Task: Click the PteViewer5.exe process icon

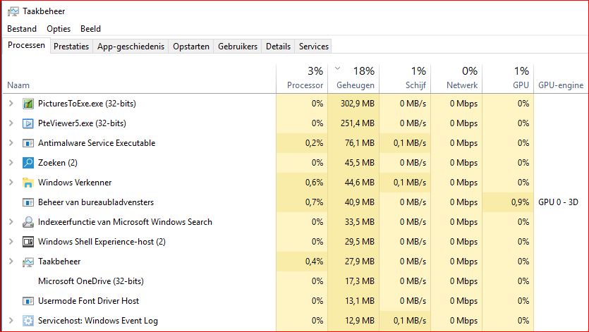Action: pos(28,123)
